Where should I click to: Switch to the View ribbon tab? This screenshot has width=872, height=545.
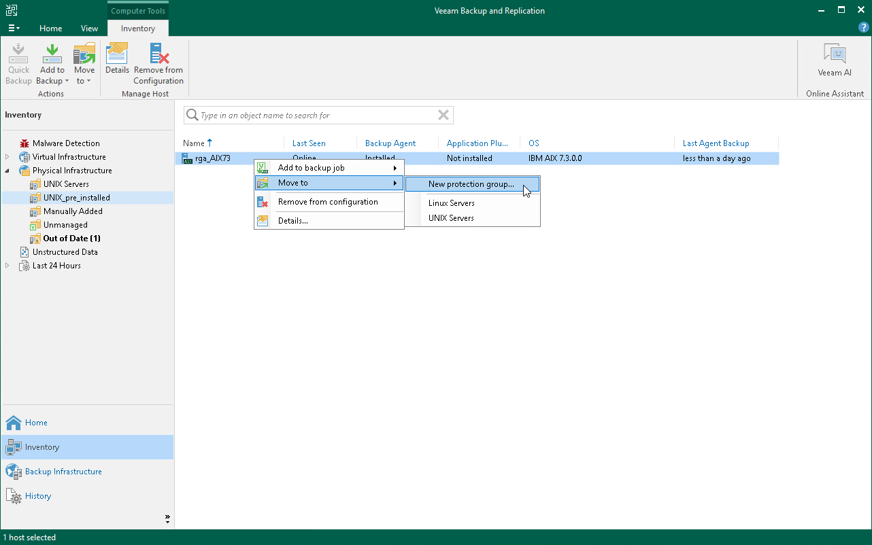pyautogui.click(x=89, y=29)
